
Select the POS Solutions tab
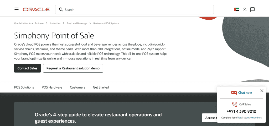click(x=24, y=87)
